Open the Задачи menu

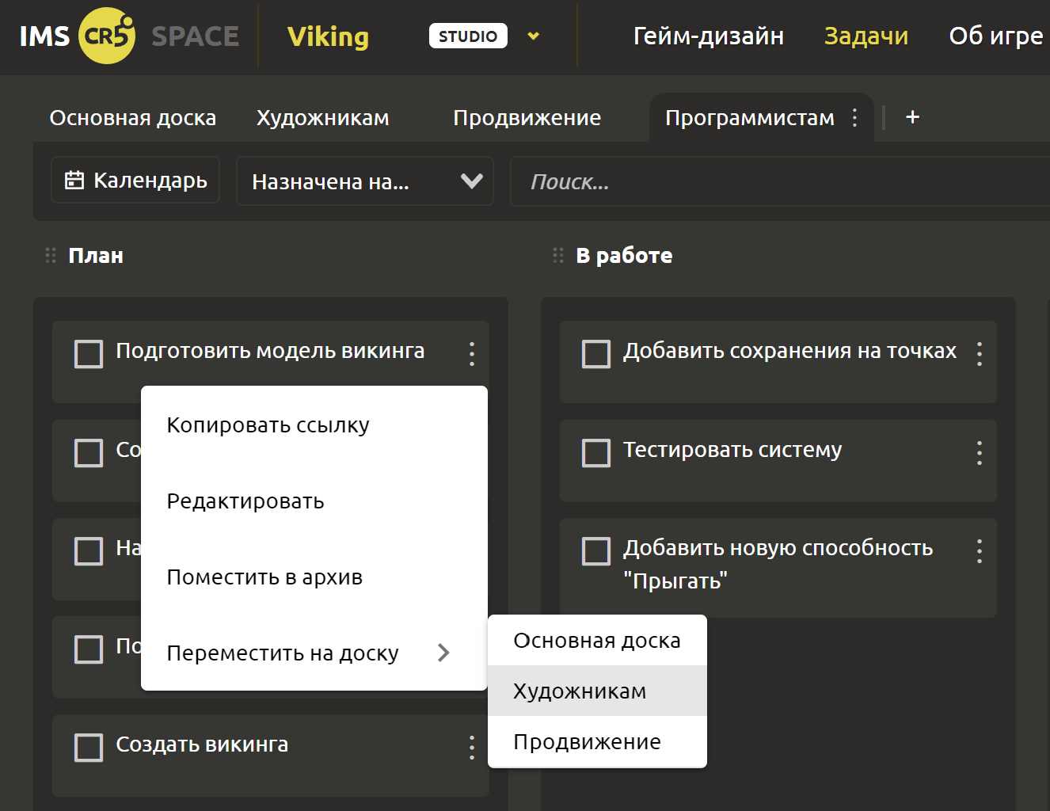pos(866,36)
